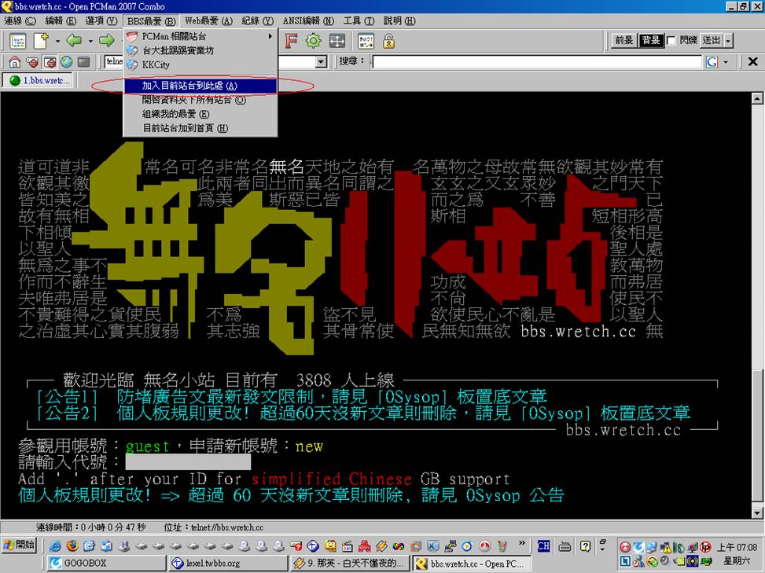765x573 pixels.
Task: Open the 送出 dropdown arrow
Action: tap(729, 40)
